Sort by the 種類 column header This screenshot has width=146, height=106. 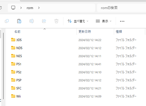119,32
